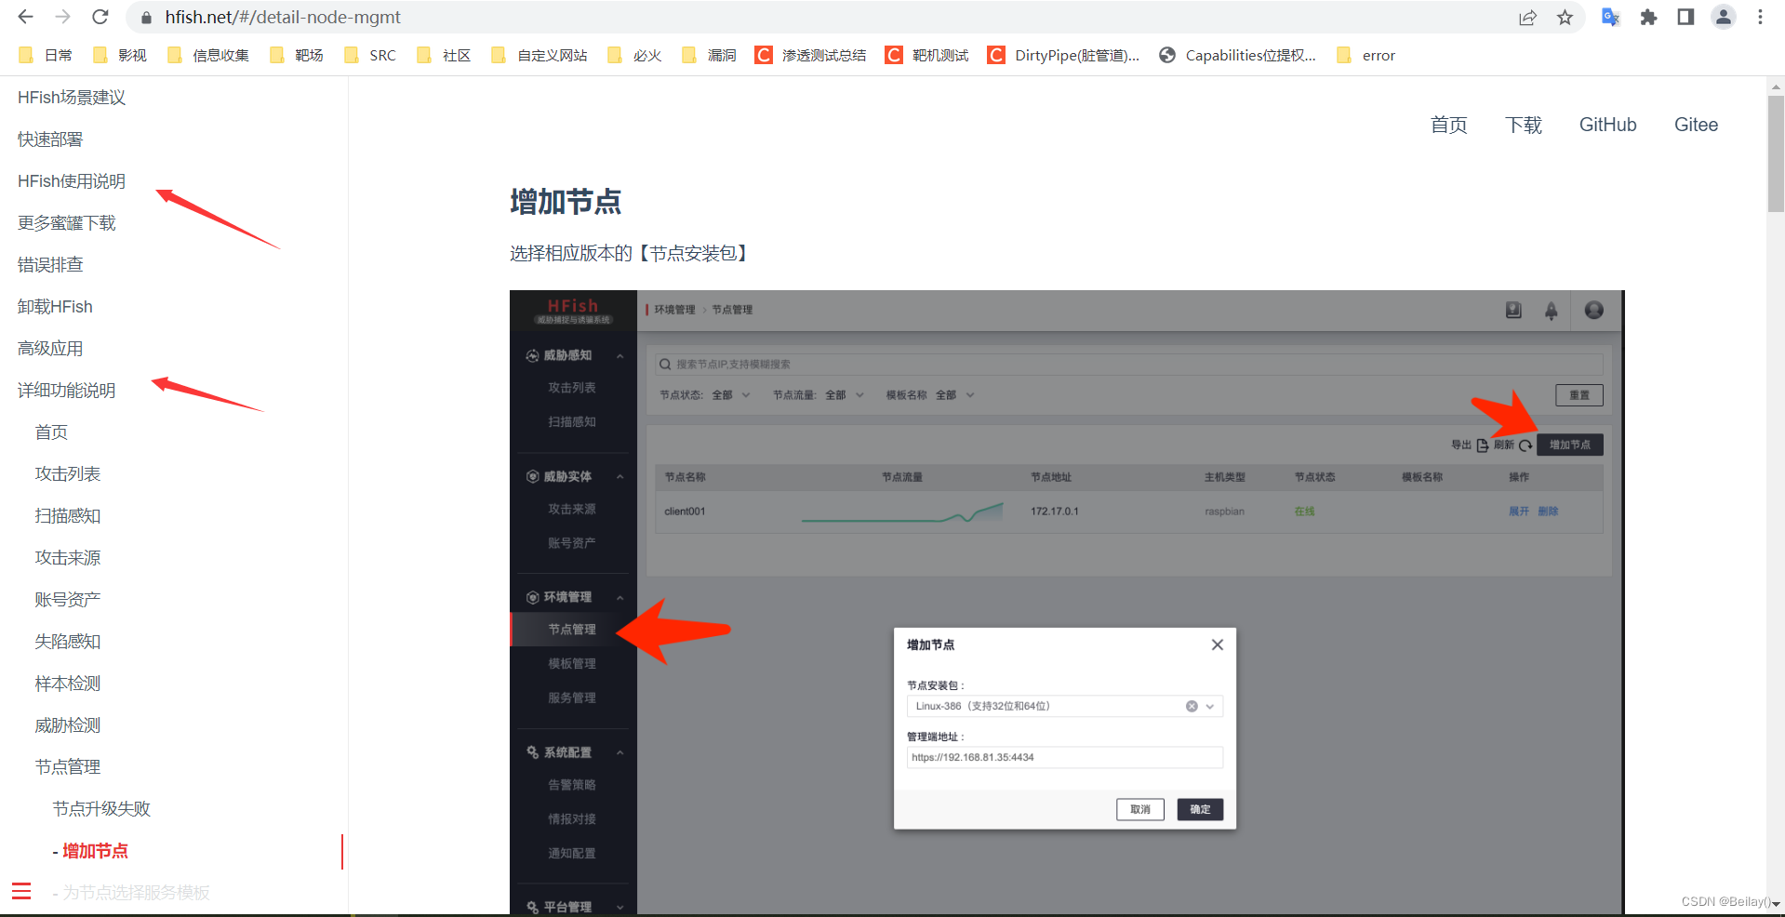This screenshot has width=1785, height=917.
Task: Open 更多蜜罐下载 in sidebar
Action: (67, 223)
